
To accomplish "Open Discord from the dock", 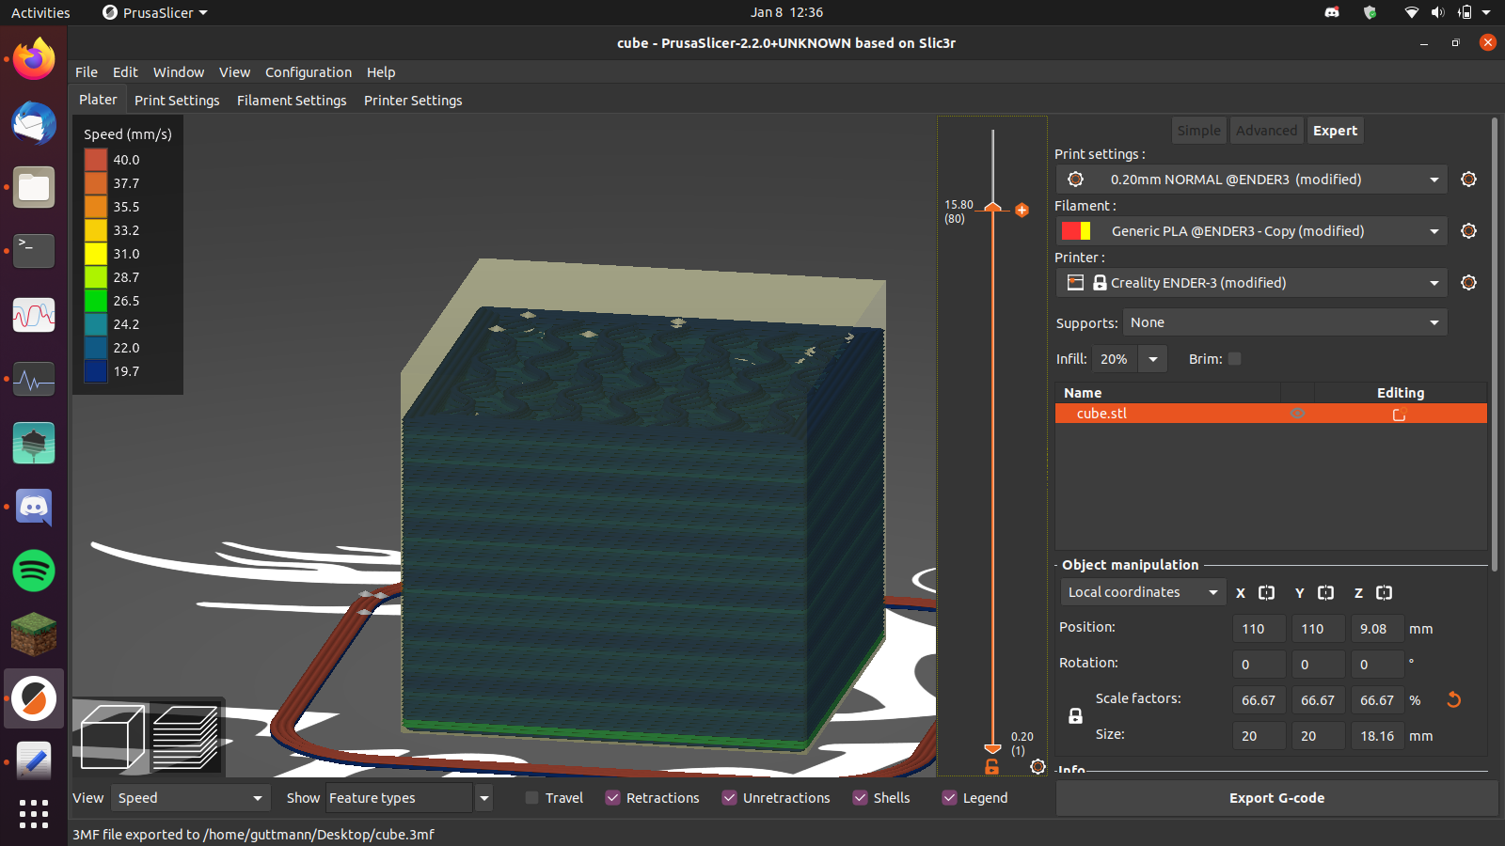I will pyautogui.click(x=34, y=507).
